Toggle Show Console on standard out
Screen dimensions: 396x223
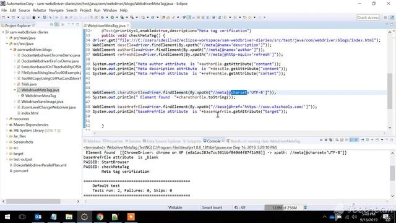(351, 140)
